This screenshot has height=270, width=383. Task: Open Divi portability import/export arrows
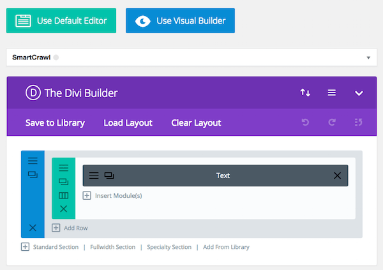(305, 93)
